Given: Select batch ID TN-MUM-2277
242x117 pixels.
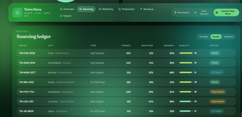Looking at the screenshot, I should (x=27, y=73).
